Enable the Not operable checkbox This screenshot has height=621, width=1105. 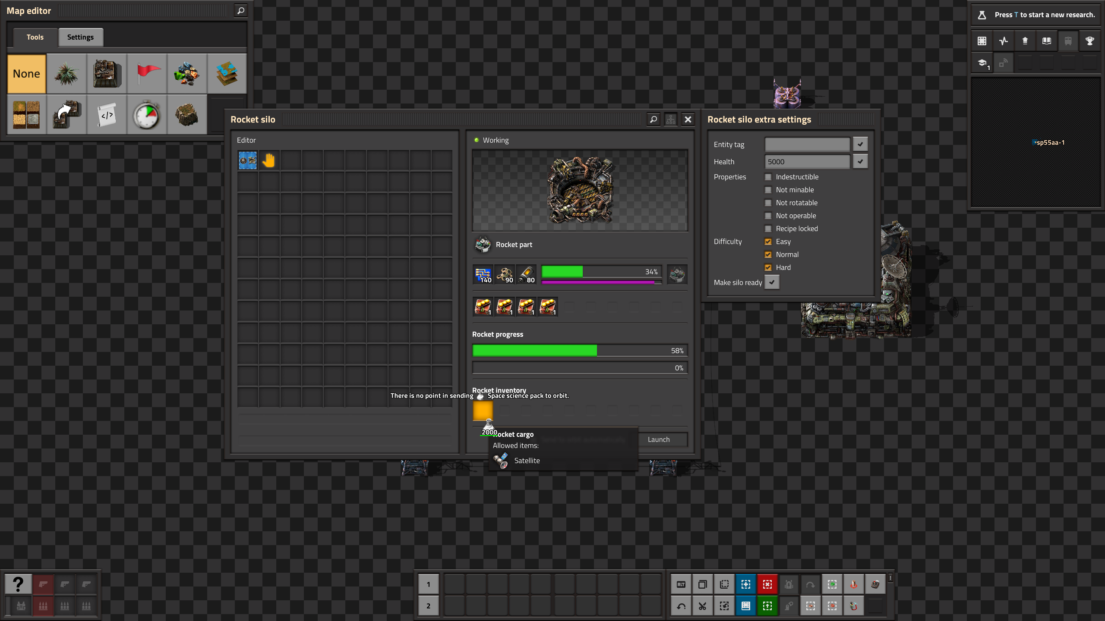pyautogui.click(x=768, y=216)
